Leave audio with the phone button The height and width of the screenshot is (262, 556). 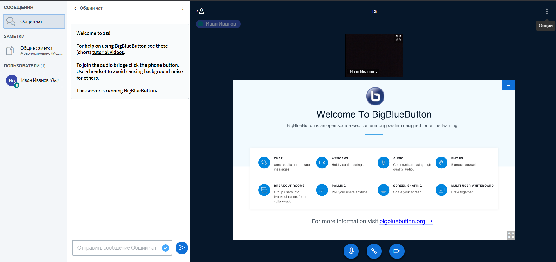(374, 251)
